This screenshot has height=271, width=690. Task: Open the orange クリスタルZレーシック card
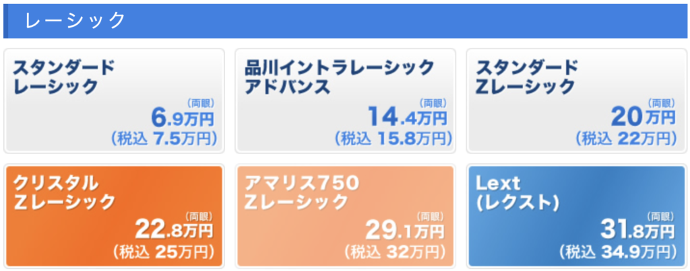pyautogui.click(x=114, y=216)
